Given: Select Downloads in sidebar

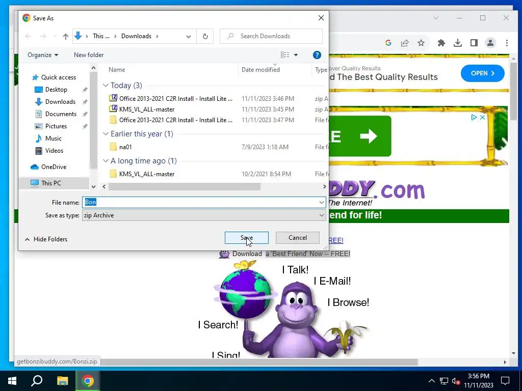Looking at the screenshot, I should 55,102.
